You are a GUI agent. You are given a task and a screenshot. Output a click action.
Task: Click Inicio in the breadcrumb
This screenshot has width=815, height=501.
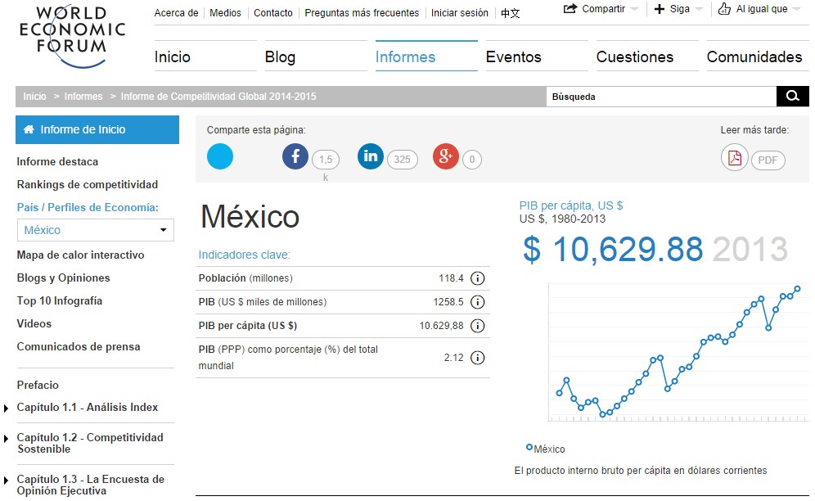pyautogui.click(x=34, y=97)
